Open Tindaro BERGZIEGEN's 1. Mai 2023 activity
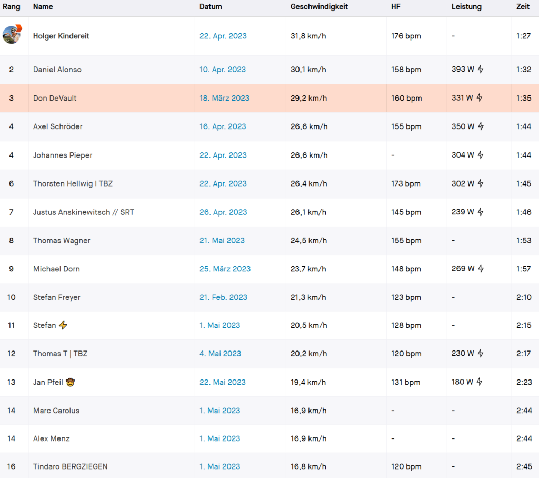 pos(219,466)
